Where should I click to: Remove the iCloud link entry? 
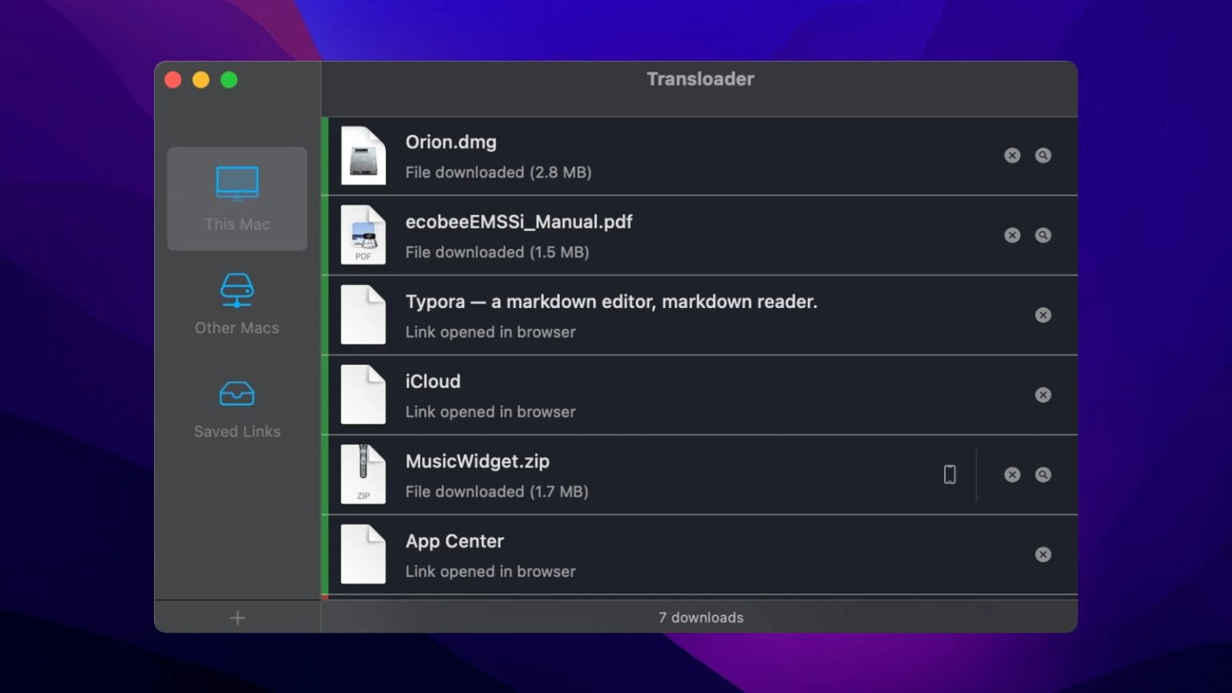click(1043, 395)
